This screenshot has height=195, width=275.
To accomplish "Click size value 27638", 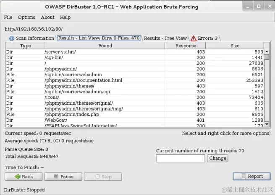I will pyautogui.click(x=256, y=63).
